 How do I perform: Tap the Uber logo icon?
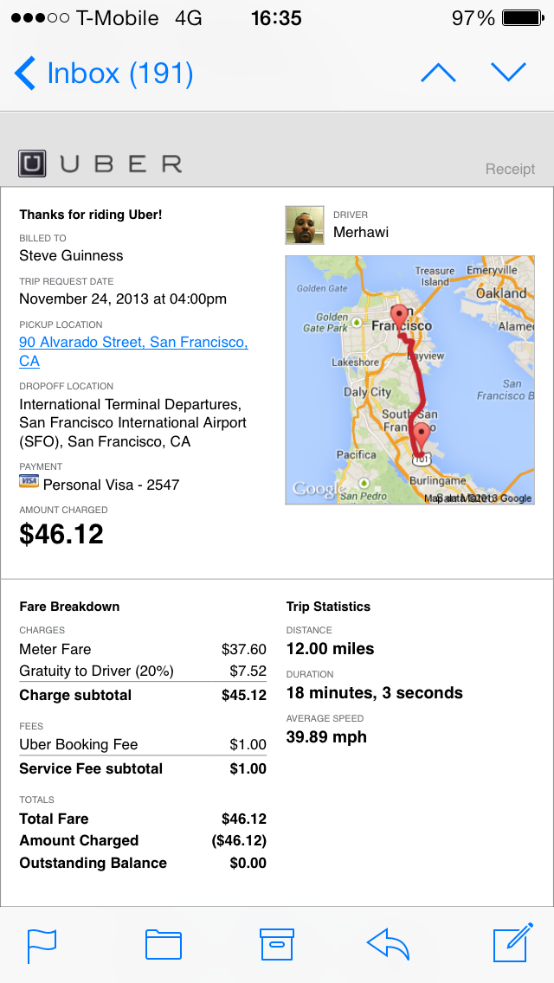pyautogui.click(x=32, y=163)
